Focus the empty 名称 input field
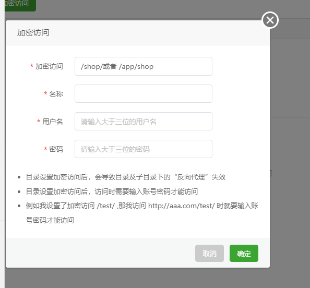 tap(144, 94)
